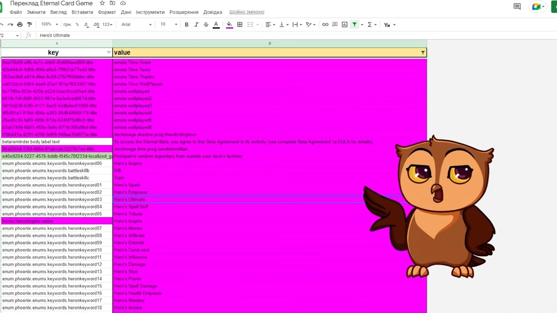Click the star icon next to the title
The image size is (557, 313).
pos(102,3)
